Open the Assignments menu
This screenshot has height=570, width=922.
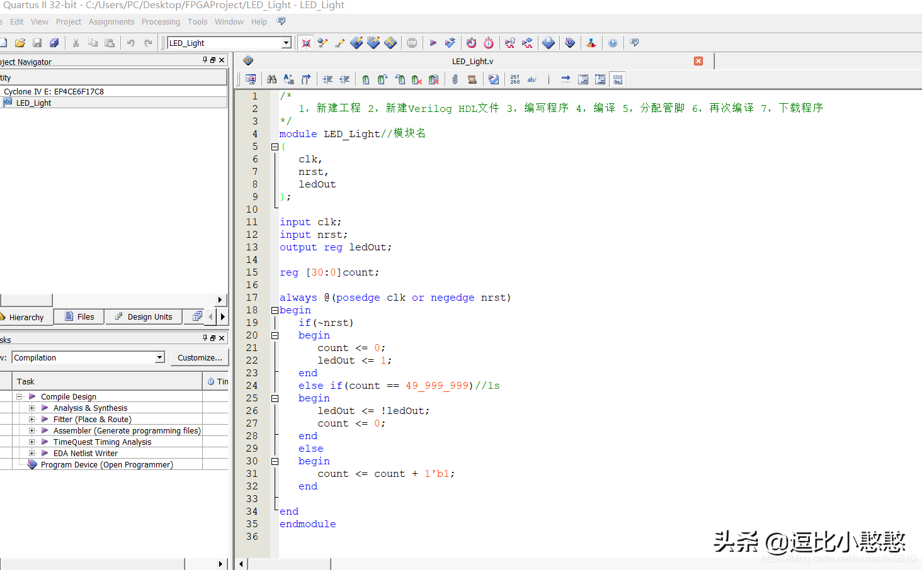(x=111, y=21)
